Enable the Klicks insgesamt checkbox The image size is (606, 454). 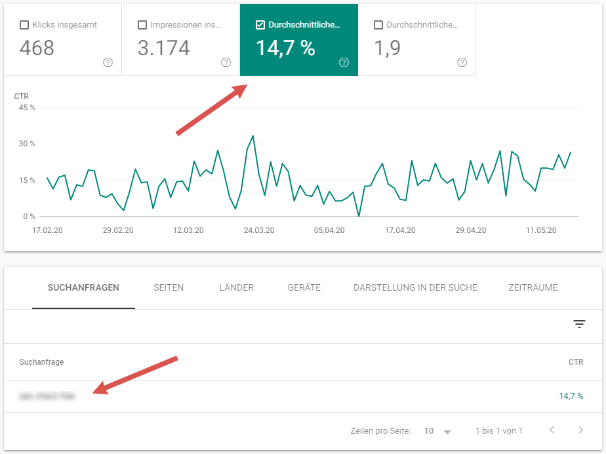click(24, 25)
